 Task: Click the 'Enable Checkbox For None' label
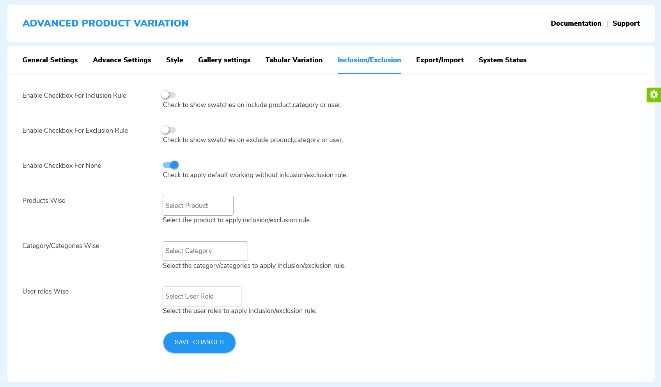tap(62, 165)
